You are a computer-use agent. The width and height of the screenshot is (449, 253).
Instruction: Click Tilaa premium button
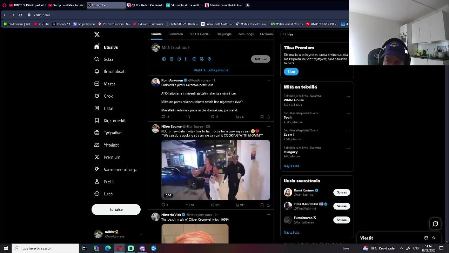291,71
